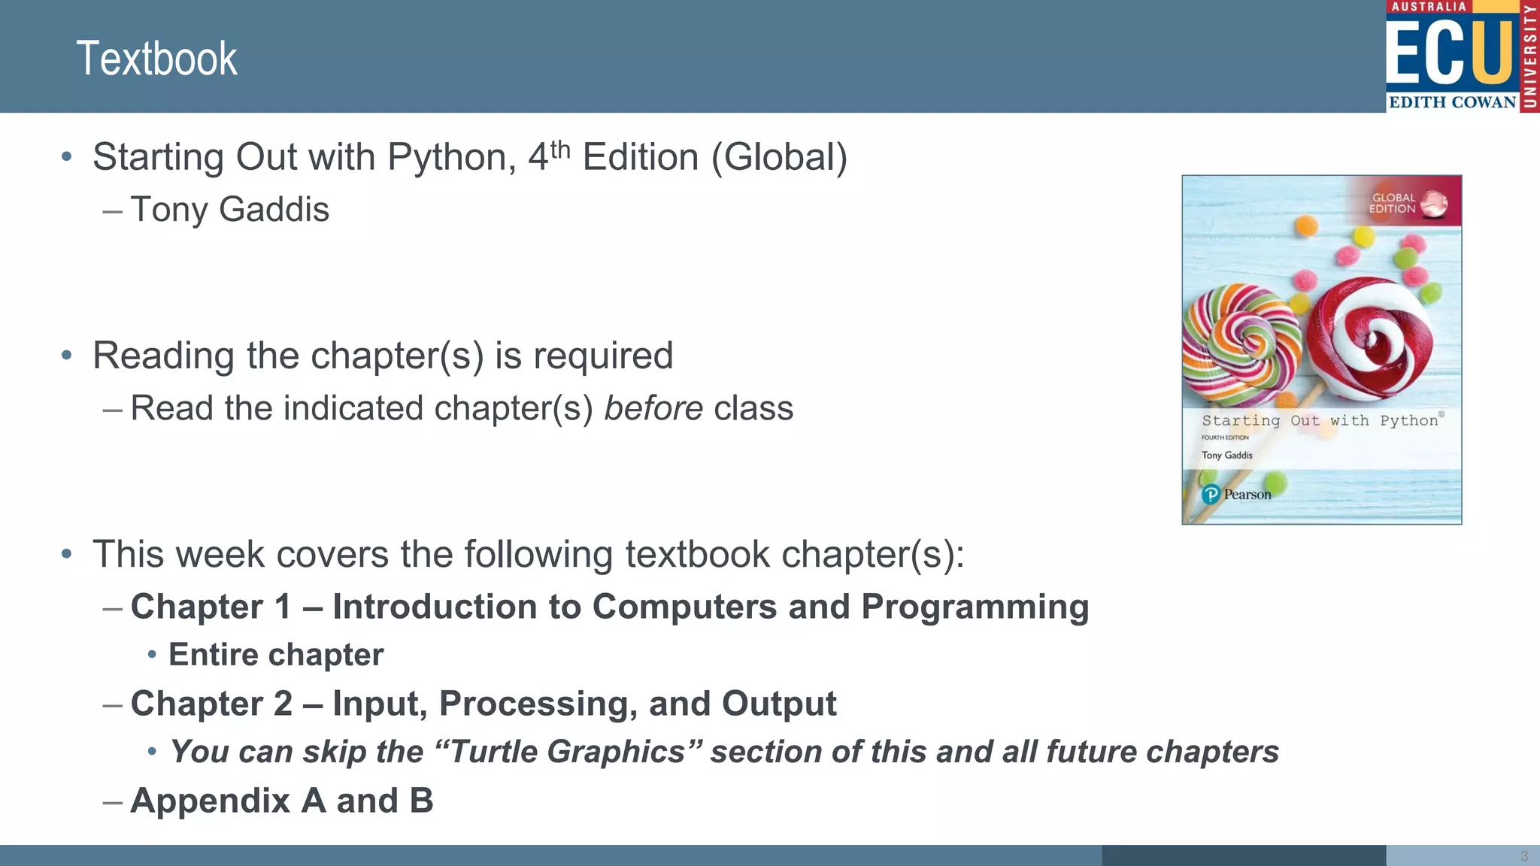Click the dark footer bar segment
Viewport: 1540px width, 866px height.
tap(1244, 855)
